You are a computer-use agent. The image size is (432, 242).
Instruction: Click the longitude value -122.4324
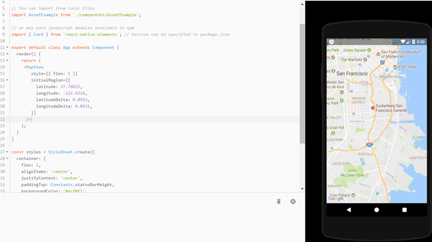point(74,93)
